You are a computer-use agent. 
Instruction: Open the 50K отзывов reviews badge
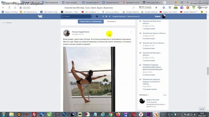point(145,7)
